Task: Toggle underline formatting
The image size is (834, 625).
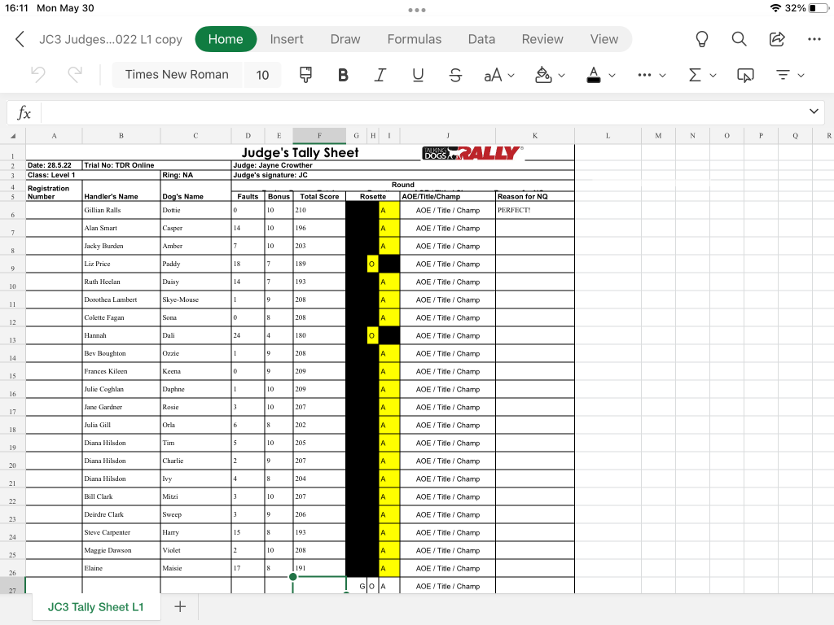Action: click(x=418, y=75)
